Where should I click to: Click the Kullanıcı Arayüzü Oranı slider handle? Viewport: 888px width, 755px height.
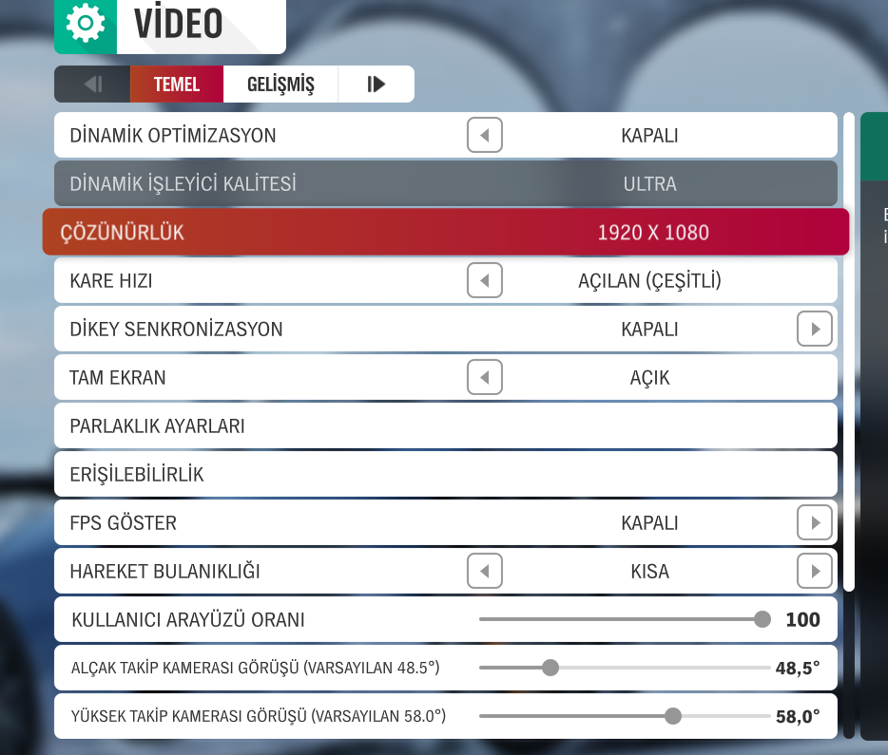[763, 619]
